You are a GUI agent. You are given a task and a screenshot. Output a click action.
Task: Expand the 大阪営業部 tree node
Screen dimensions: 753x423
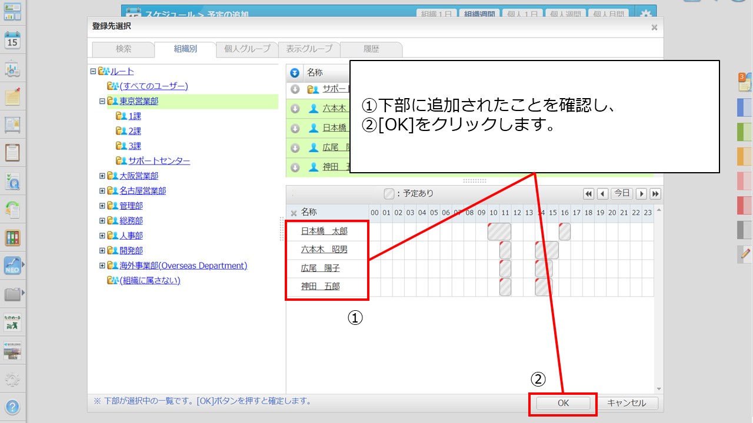[102, 176]
